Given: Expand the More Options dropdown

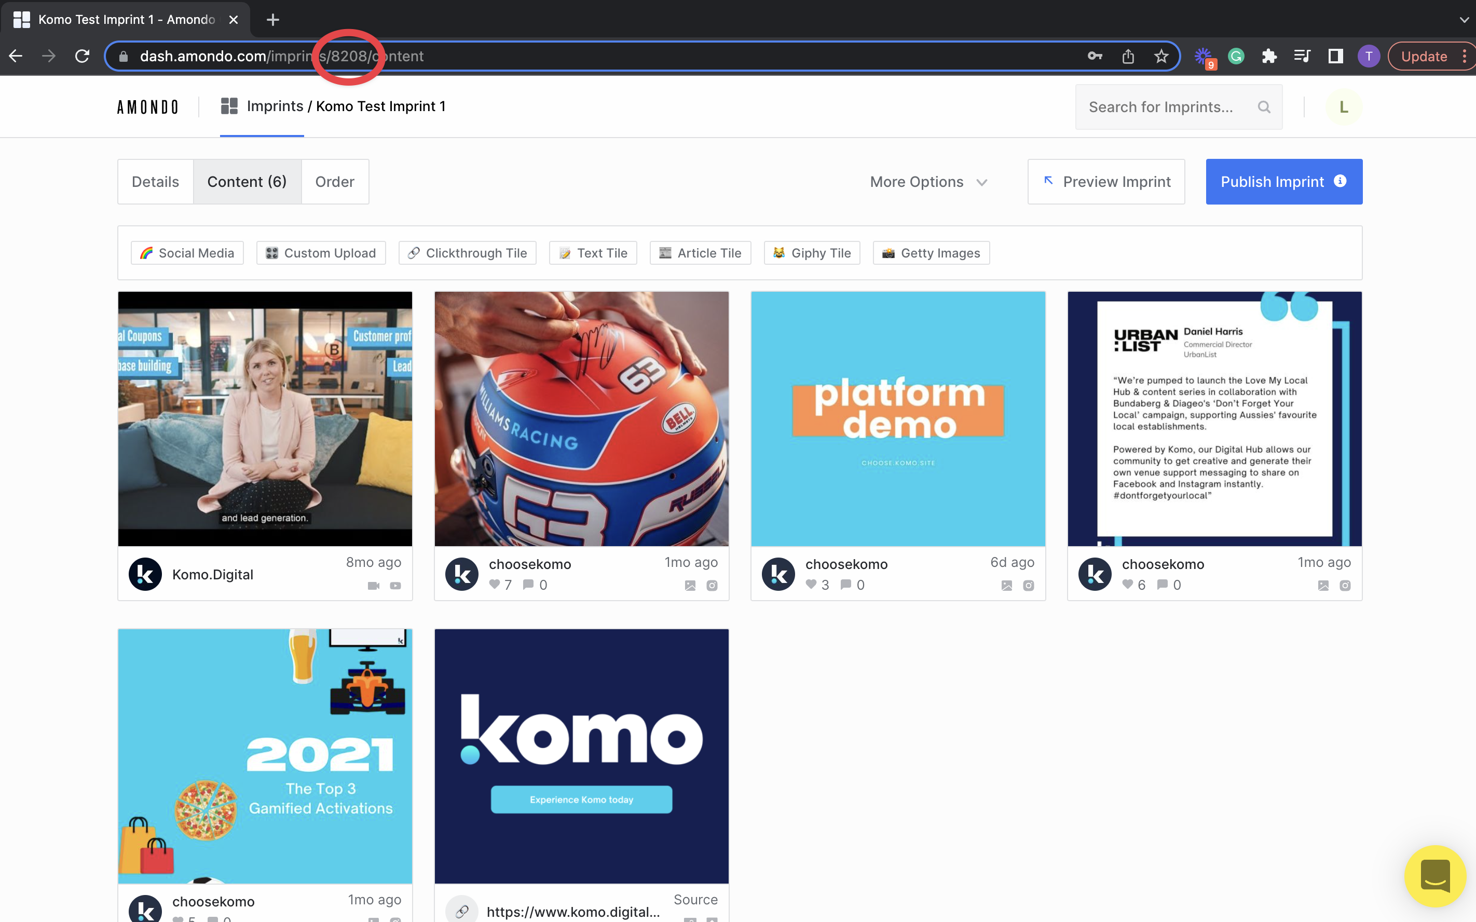Looking at the screenshot, I should click(x=928, y=182).
